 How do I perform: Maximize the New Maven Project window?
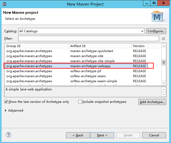pos(154,3)
